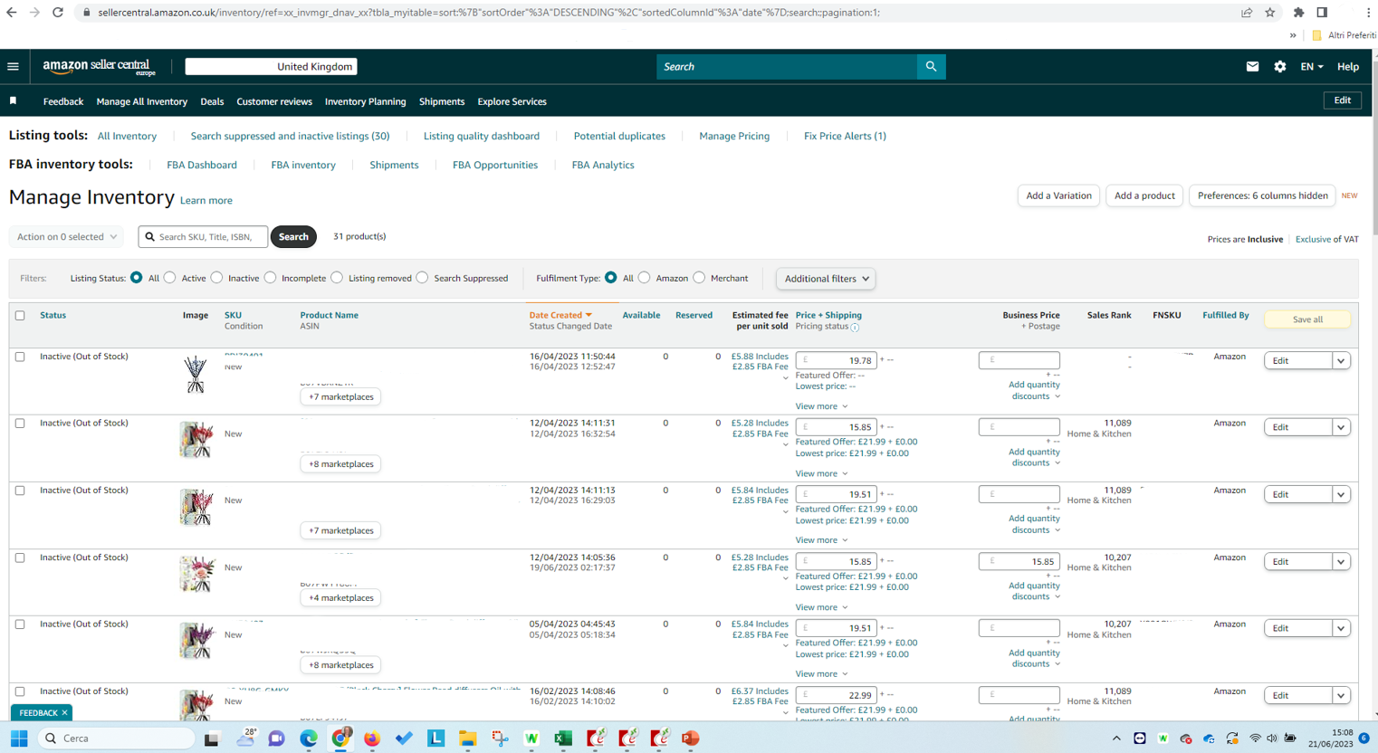The height and width of the screenshot is (753, 1378).
Task: Go back in browser history
Action: 12,13
